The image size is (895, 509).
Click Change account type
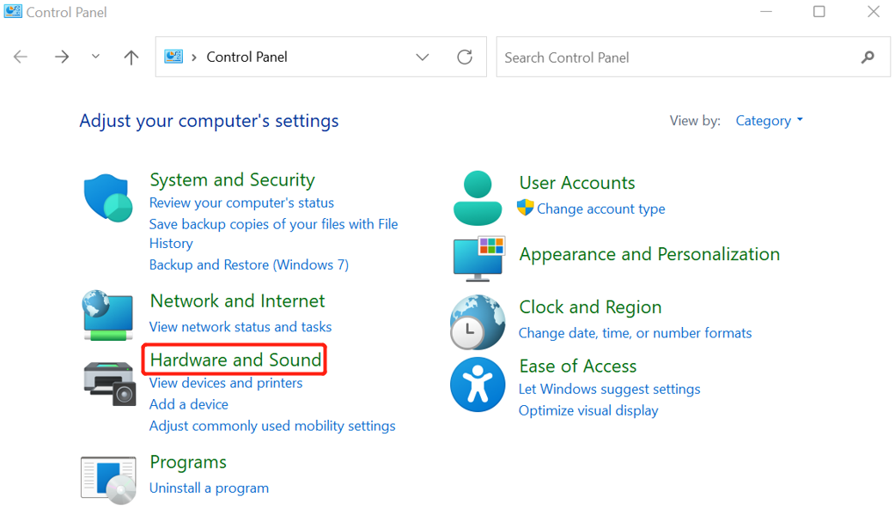601,209
